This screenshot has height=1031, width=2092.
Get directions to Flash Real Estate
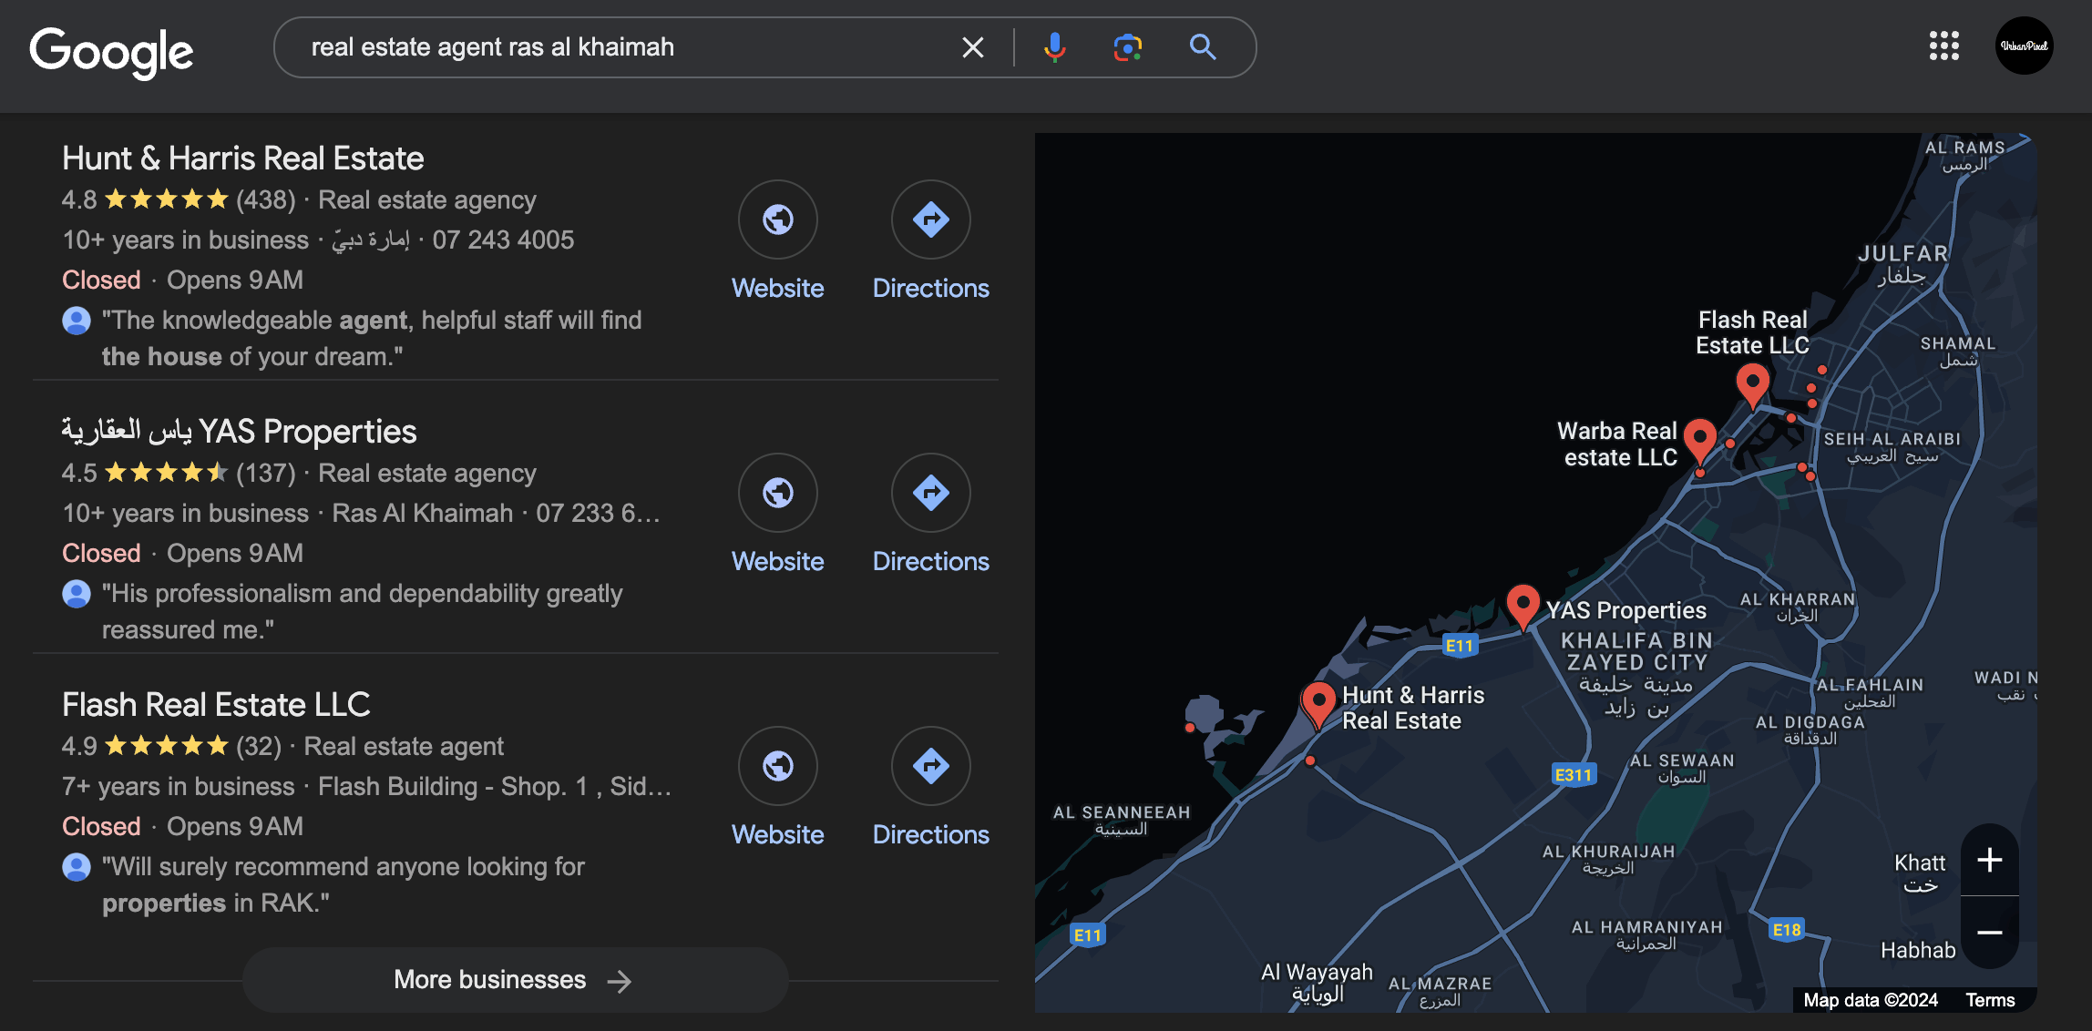click(931, 766)
